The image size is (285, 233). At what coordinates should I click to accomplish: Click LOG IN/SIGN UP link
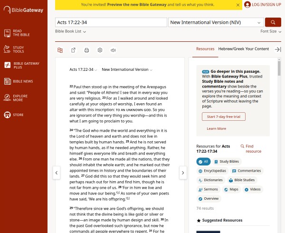266,5
